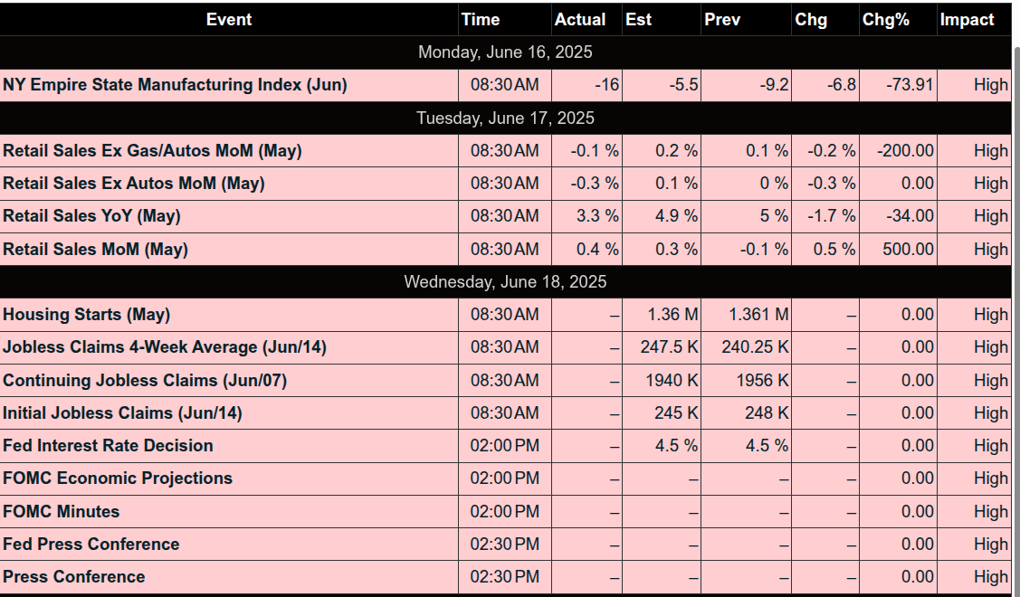The image size is (1020, 597).
Task: Click the FOMC Economic Projections event
Action: [118, 479]
